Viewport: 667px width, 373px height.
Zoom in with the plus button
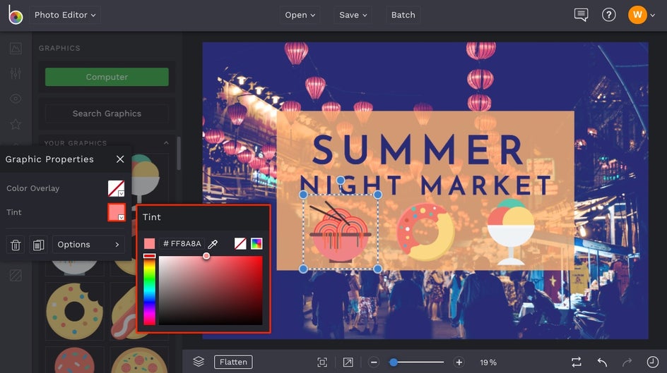pyautogui.click(x=459, y=362)
